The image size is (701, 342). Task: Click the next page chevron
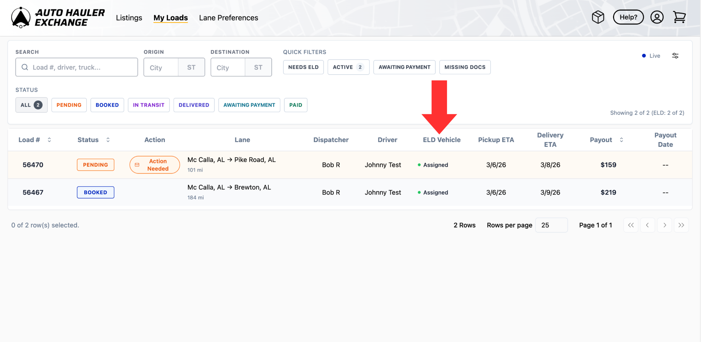point(664,225)
